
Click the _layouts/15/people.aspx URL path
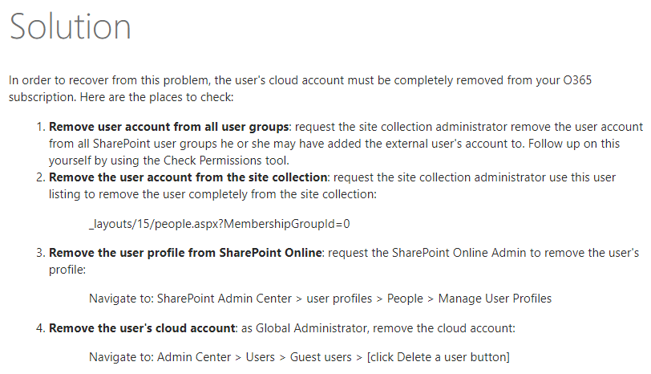[x=219, y=223]
